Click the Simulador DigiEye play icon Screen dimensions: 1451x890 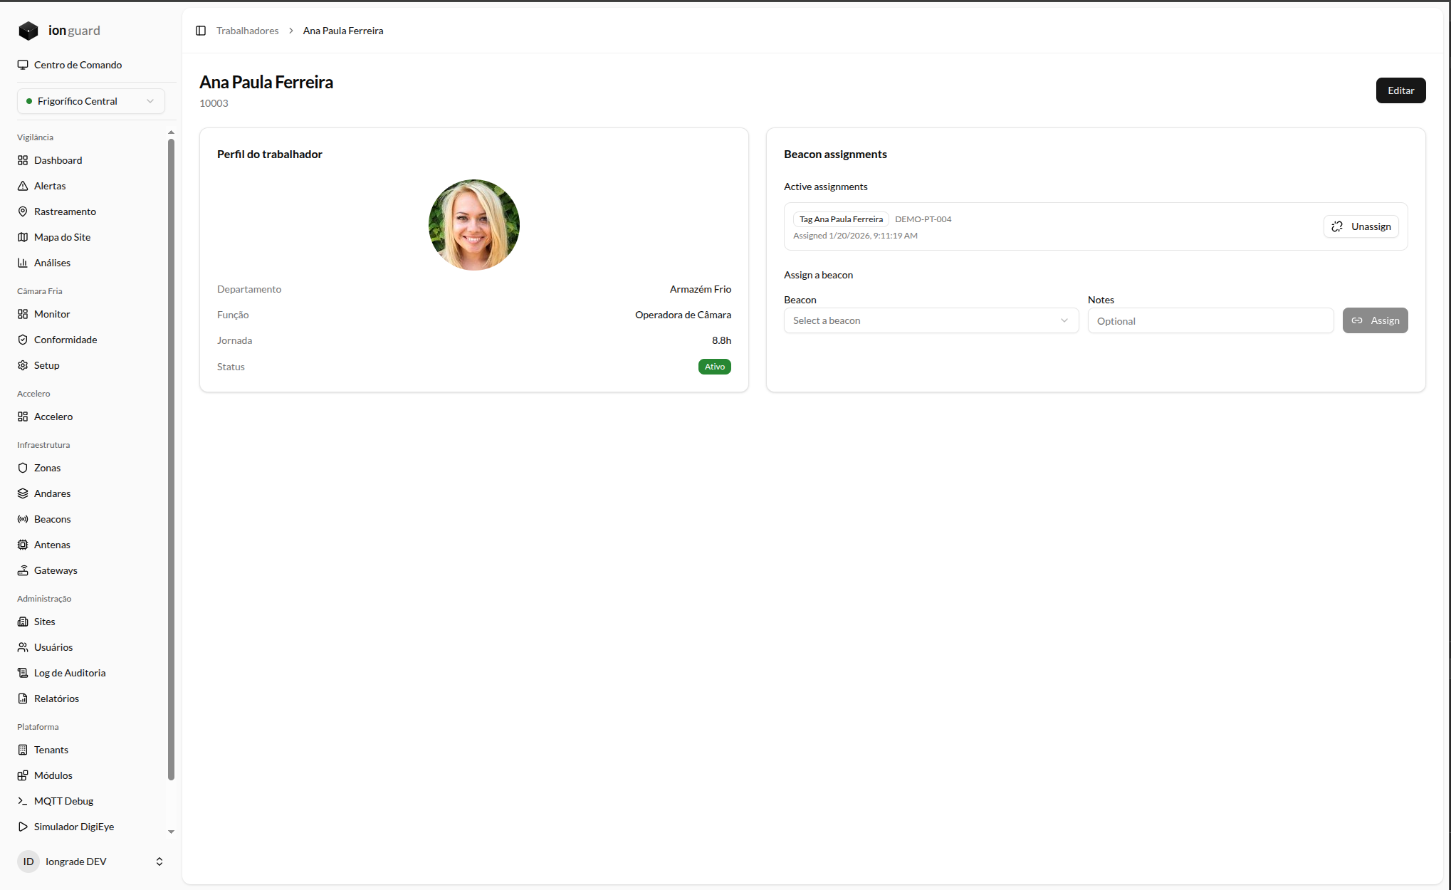click(23, 827)
